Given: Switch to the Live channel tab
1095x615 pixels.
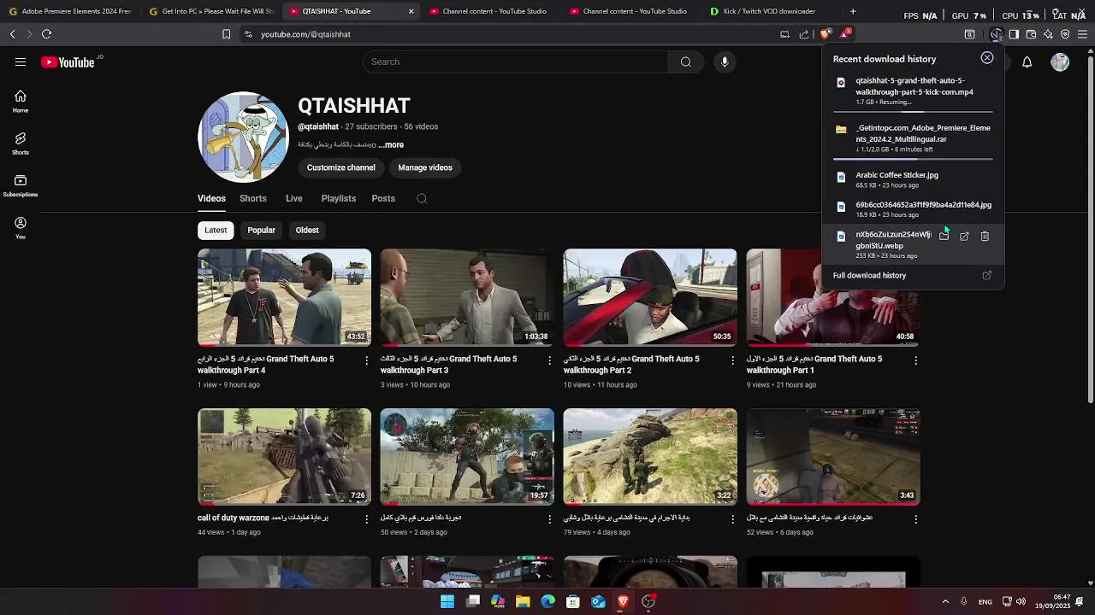Looking at the screenshot, I should [x=294, y=198].
